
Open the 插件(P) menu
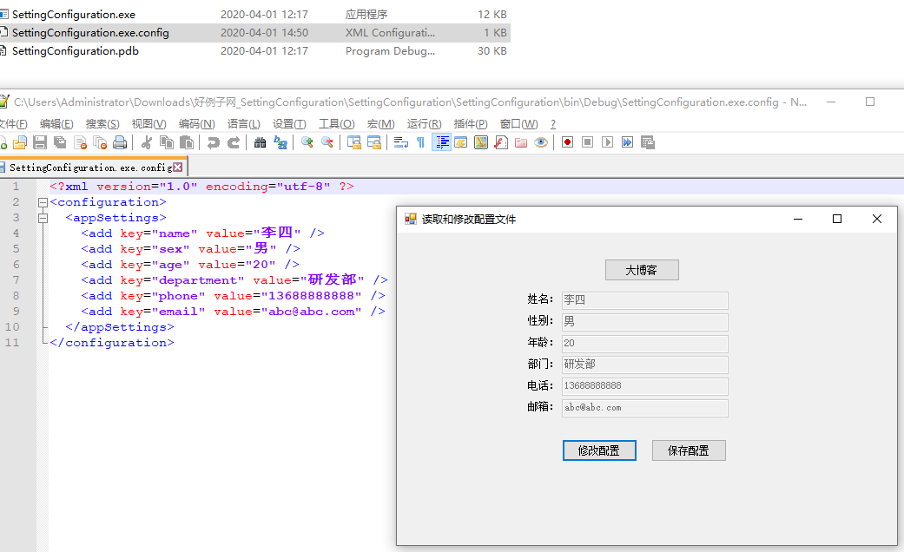pyautogui.click(x=471, y=124)
